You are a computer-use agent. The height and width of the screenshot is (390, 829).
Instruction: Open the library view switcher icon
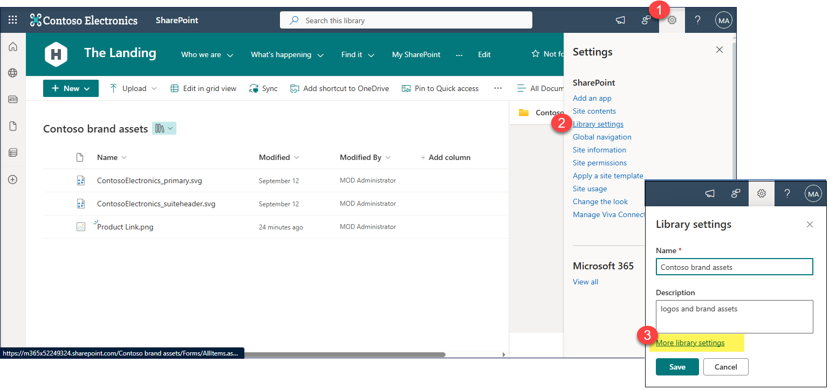point(164,128)
